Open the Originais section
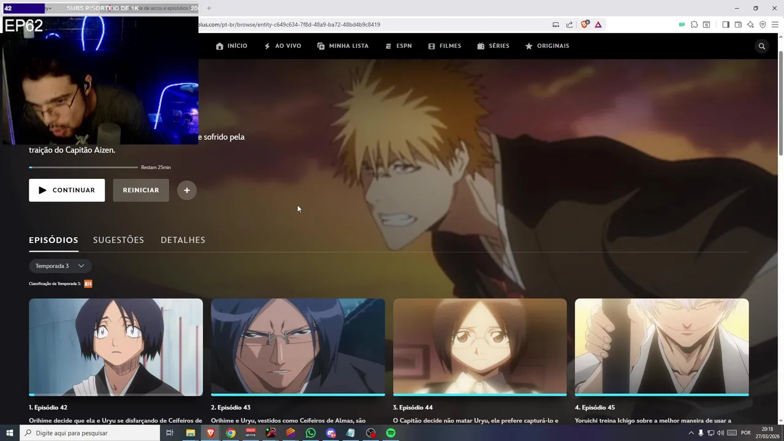 click(x=547, y=46)
